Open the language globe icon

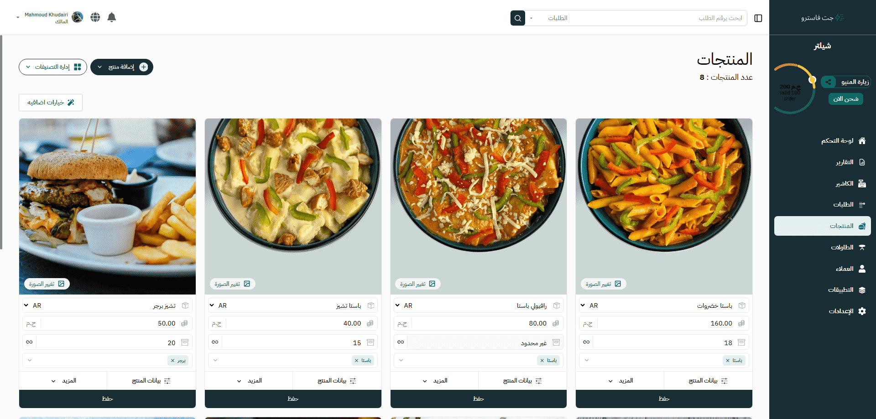pos(95,17)
